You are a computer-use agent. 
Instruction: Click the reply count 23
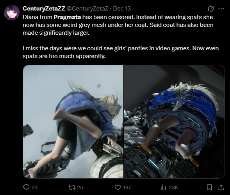(x=34, y=187)
